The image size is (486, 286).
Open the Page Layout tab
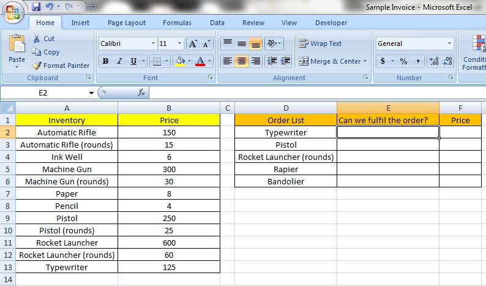click(127, 23)
